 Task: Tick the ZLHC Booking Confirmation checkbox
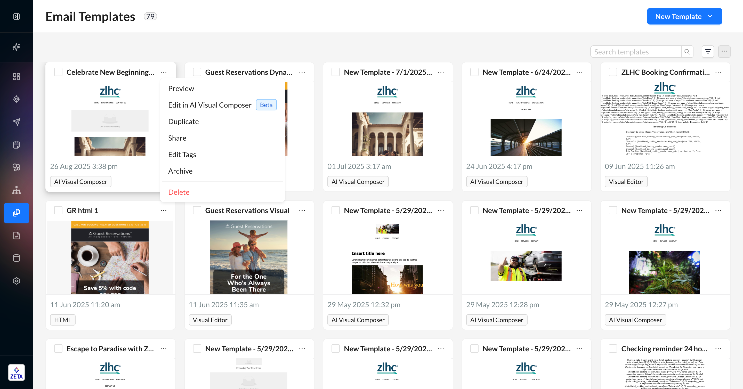pyautogui.click(x=613, y=72)
